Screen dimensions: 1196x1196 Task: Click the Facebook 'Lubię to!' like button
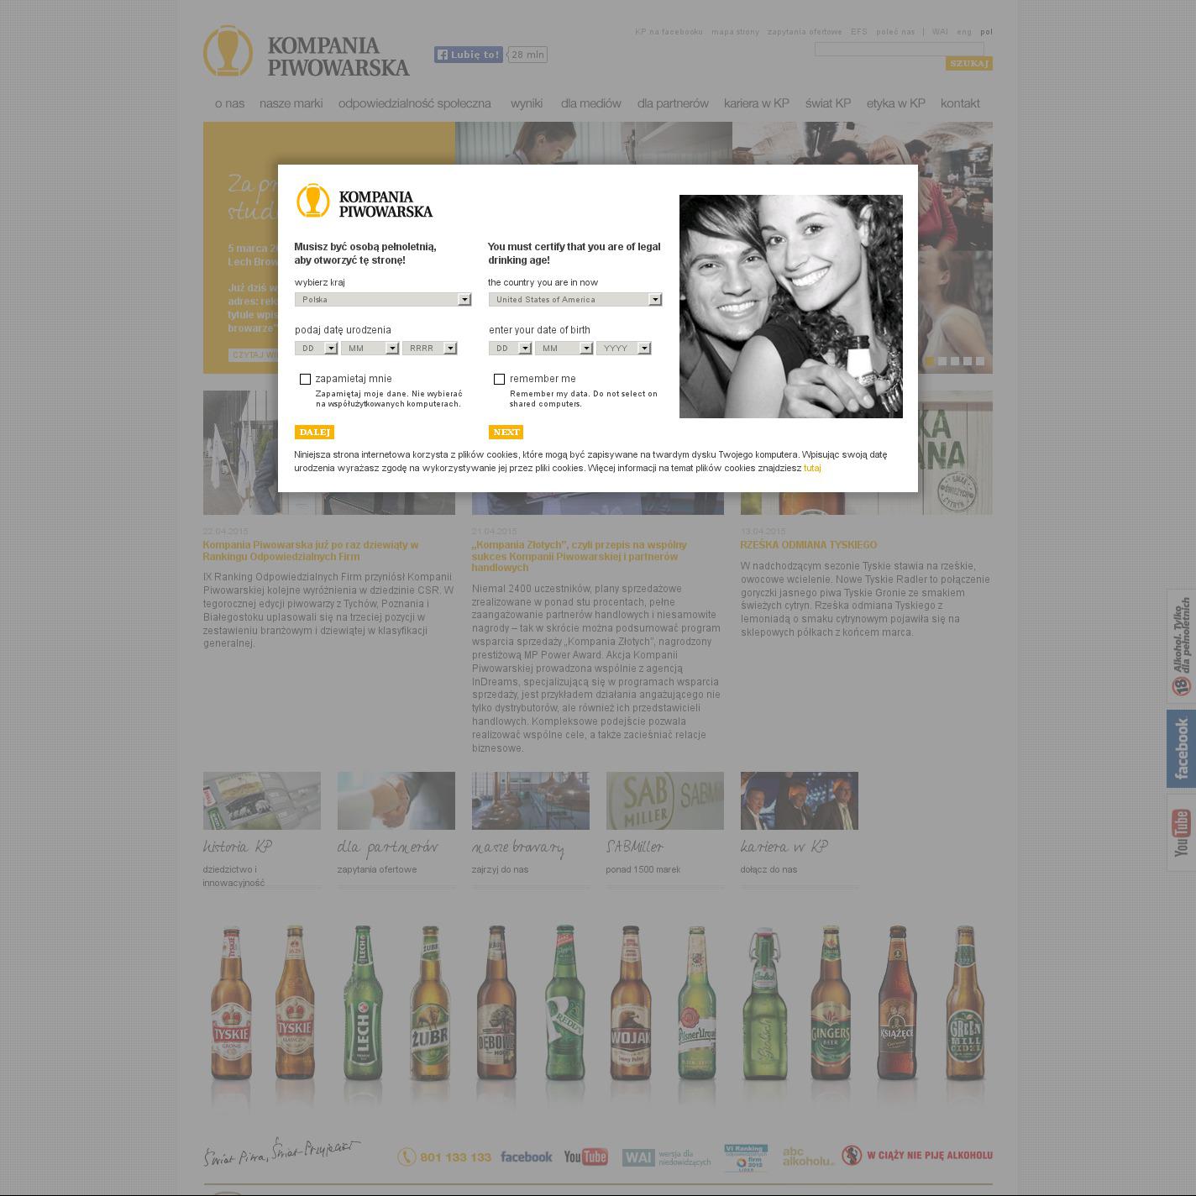tap(468, 55)
